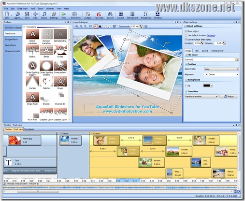Viewport: 245px width, 201px height.
Task: Switch to the Layout view icon
Action: (x=121, y=15)
